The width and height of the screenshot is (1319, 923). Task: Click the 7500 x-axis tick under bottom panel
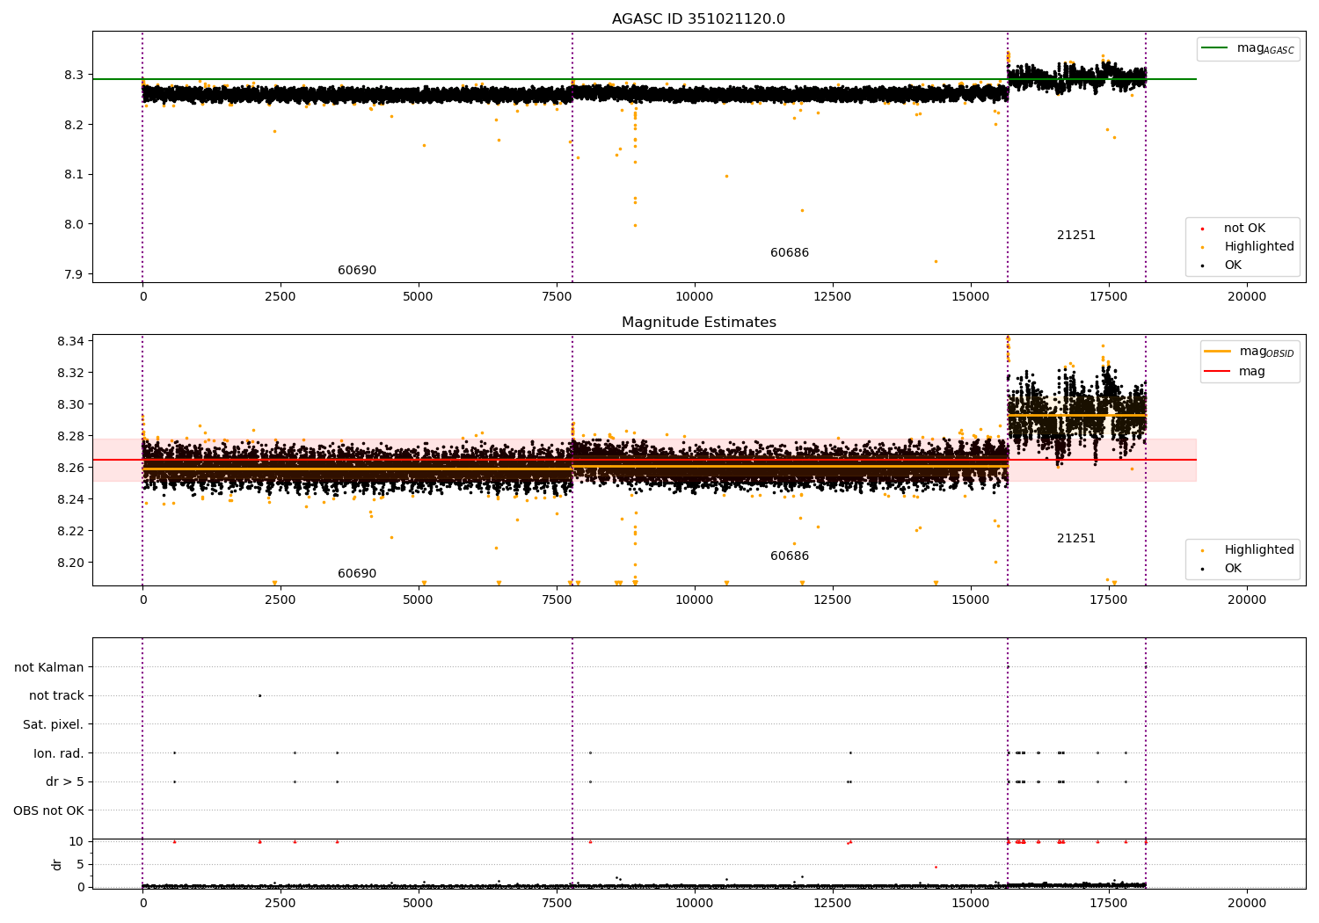[557, 903]
